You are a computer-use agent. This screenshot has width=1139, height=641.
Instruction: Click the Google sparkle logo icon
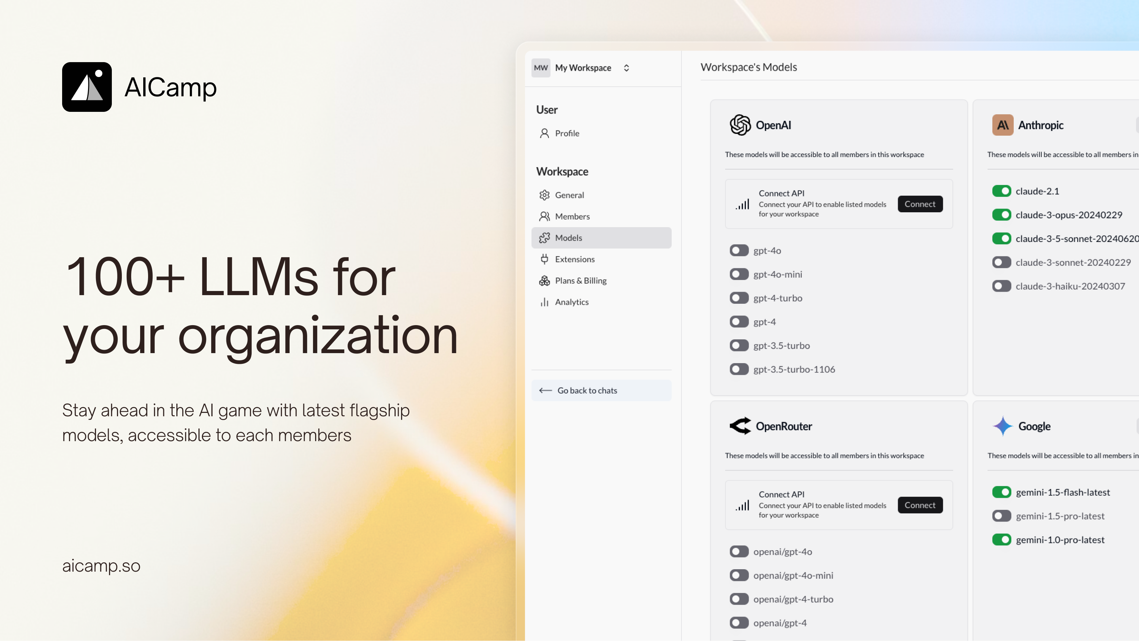tap(1002, 426)
